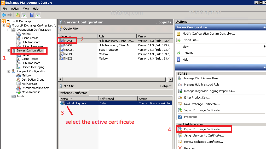Click Export Exchange Certificate action

[203, 129]
